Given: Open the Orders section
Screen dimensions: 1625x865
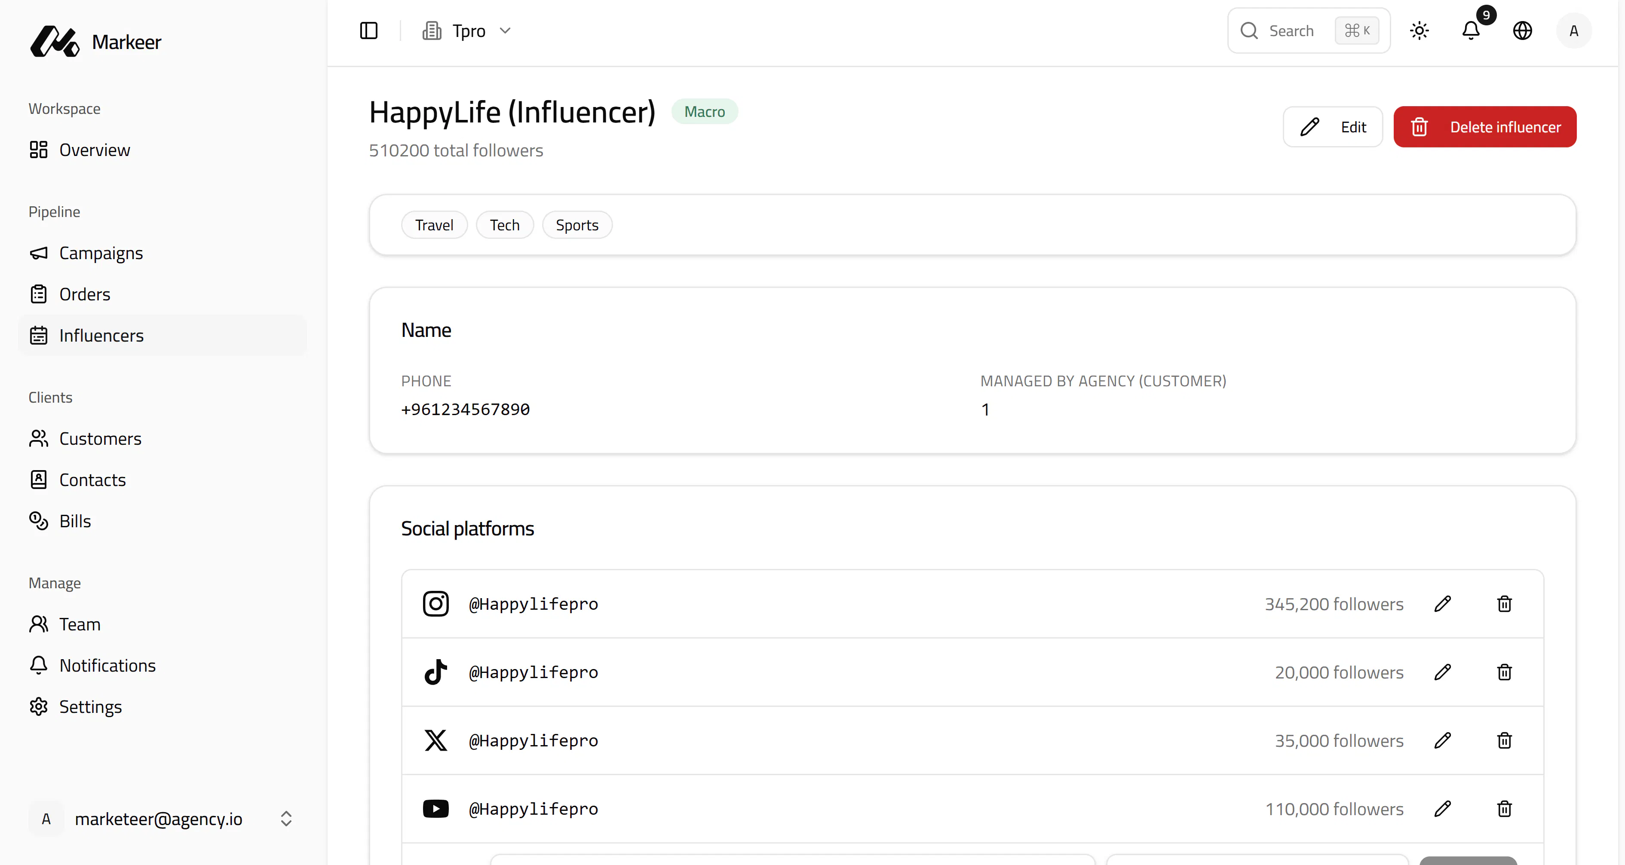Looking at the screenshot, I should (x=162, y=294).
